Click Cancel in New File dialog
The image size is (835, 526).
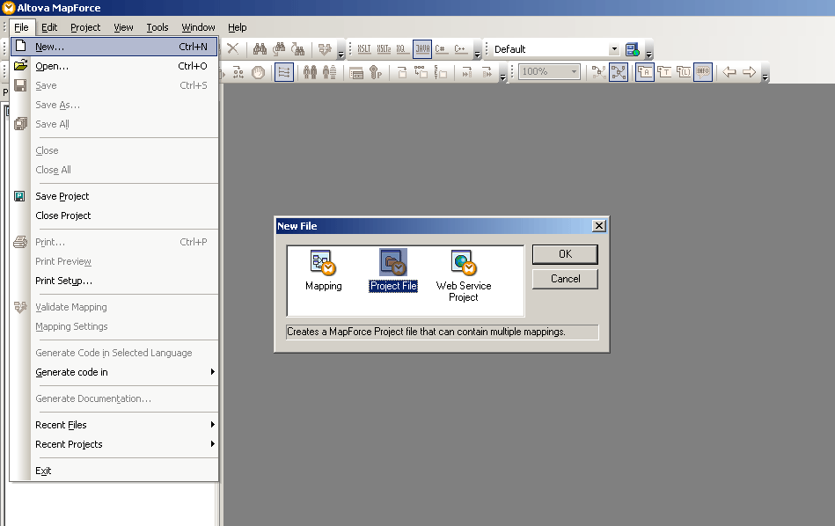(x=565, y=279)
